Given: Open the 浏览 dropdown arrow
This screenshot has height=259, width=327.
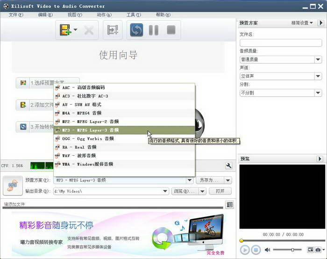Looking at the screenshot, I should (x=202, y=191).
